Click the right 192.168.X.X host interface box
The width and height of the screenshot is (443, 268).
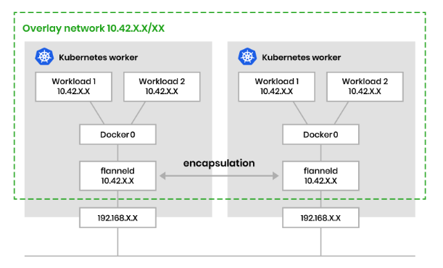pos(320,218)
